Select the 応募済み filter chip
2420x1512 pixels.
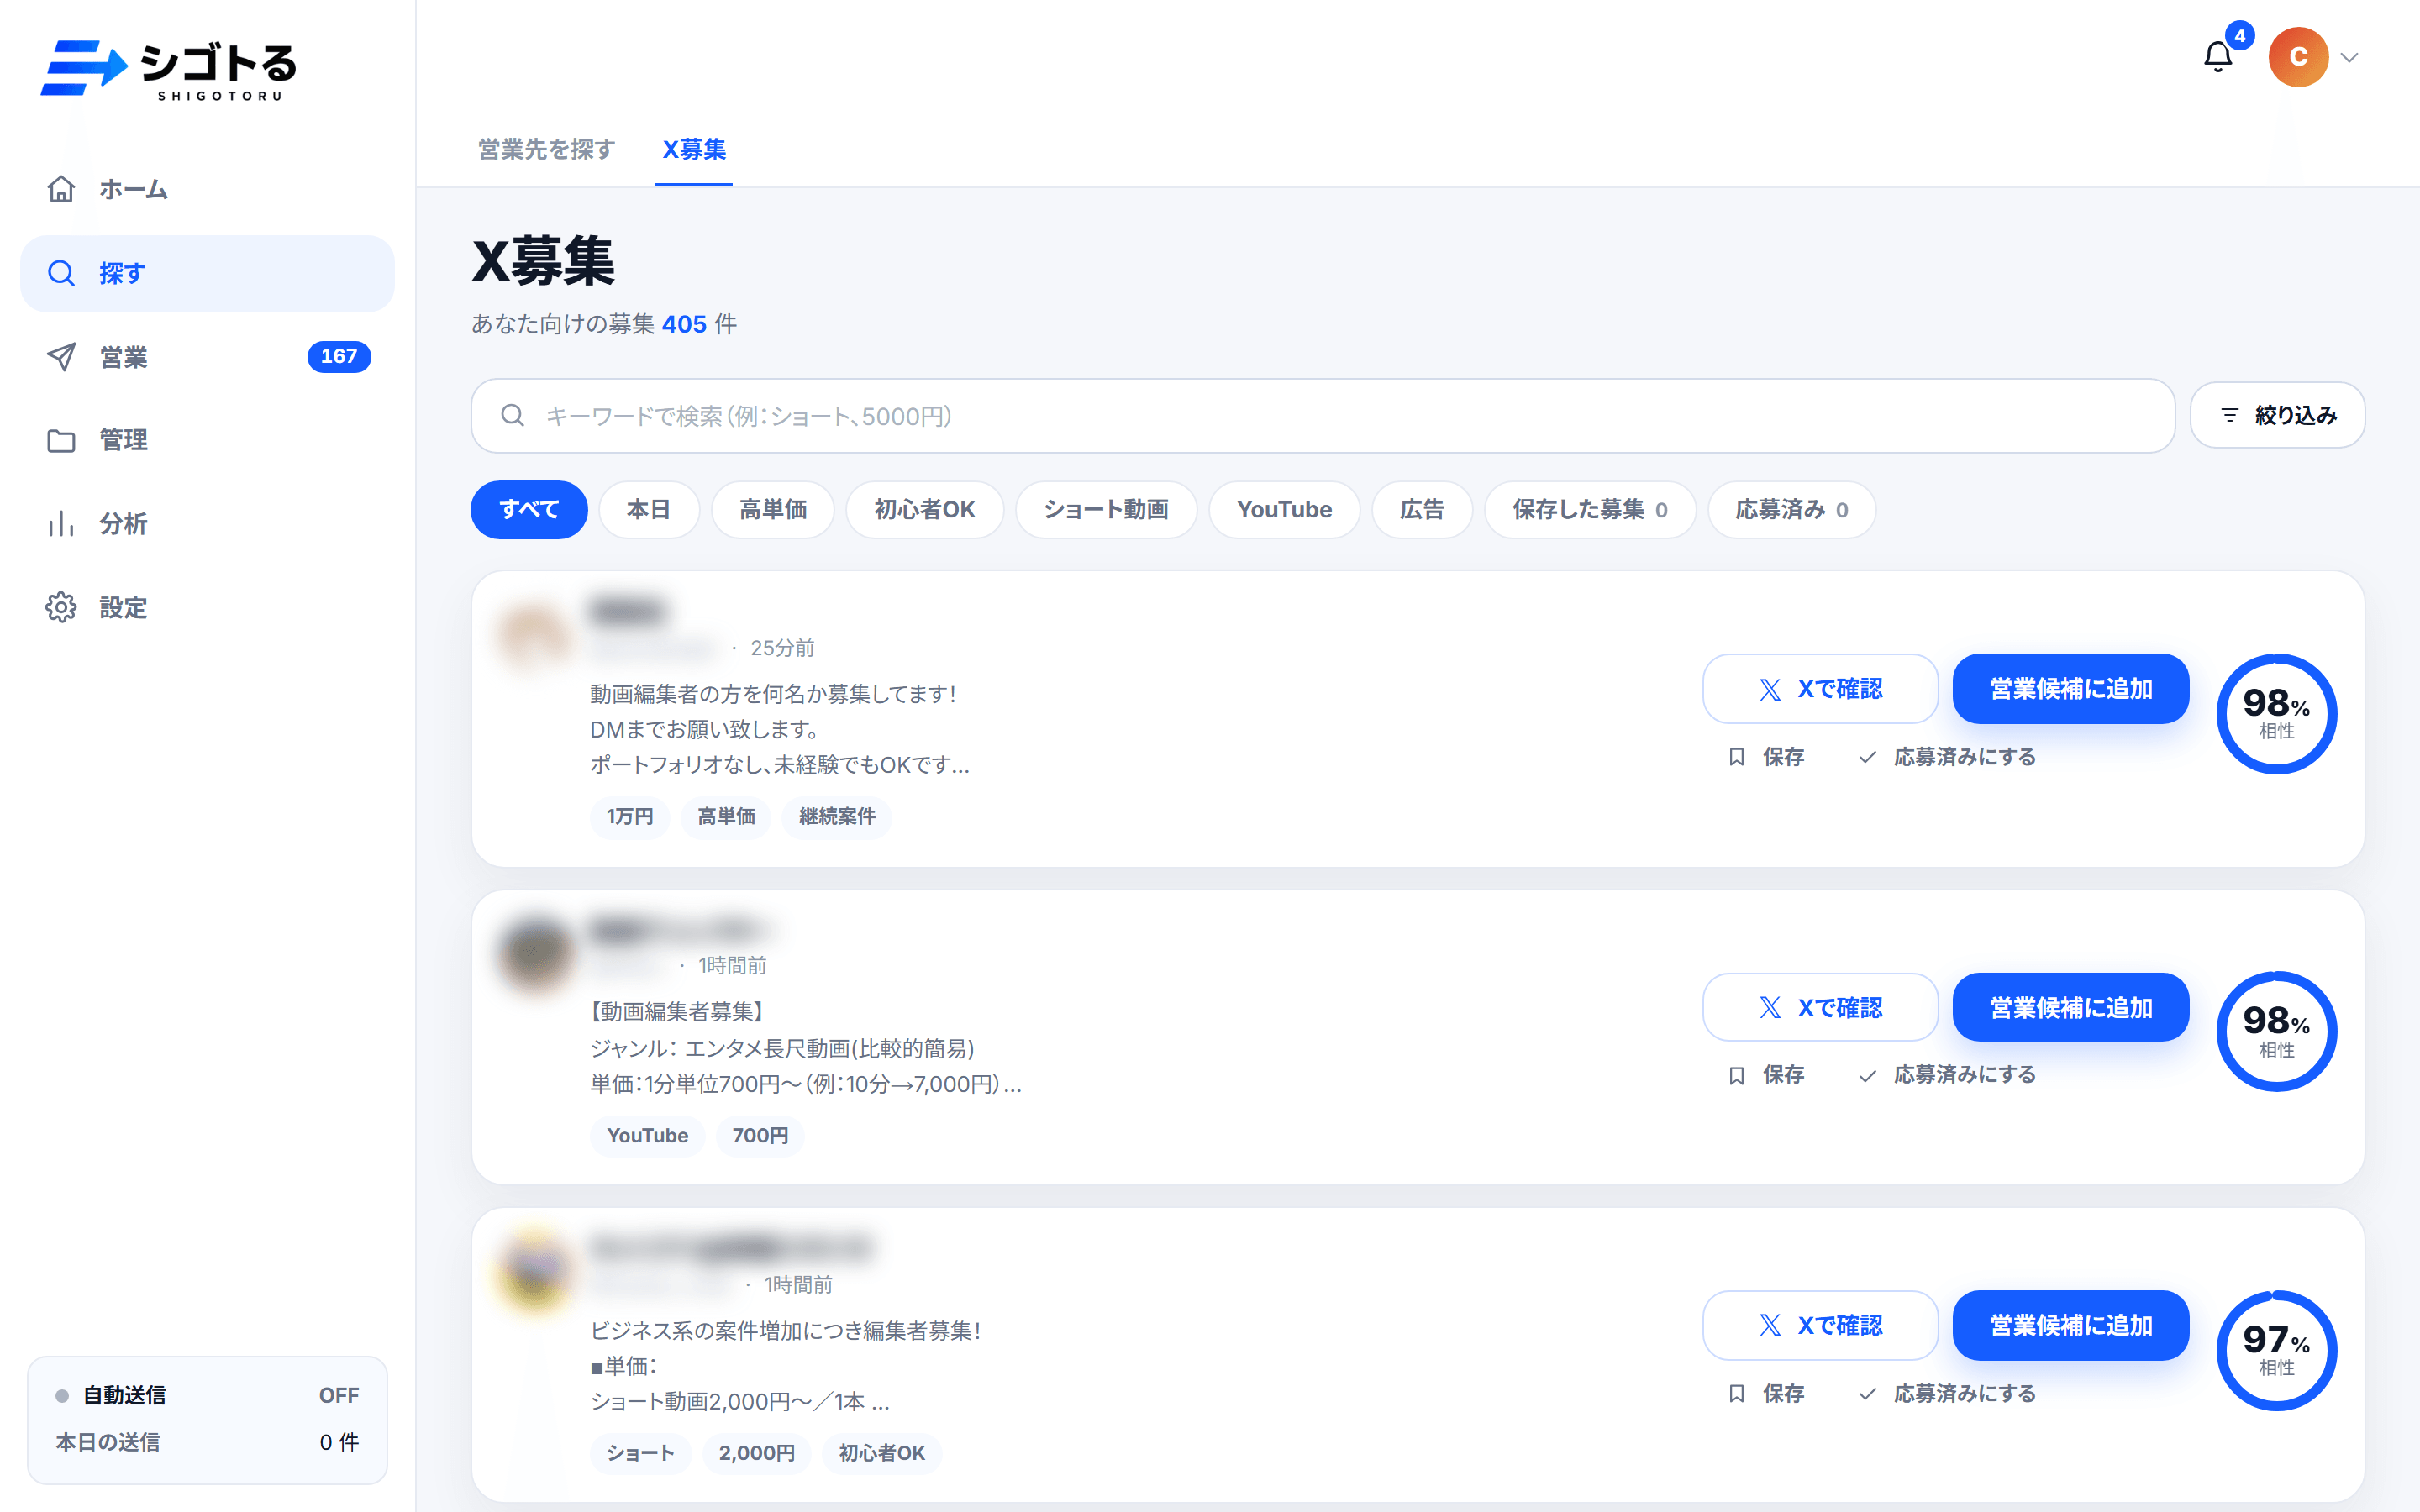pos(1791,510)
